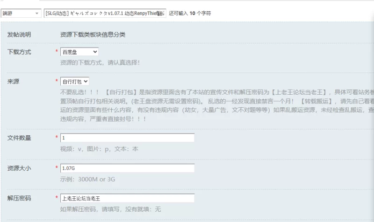Click the 来源 label
The height and width of the screenshot is (222, 374).
click(13, 82)
